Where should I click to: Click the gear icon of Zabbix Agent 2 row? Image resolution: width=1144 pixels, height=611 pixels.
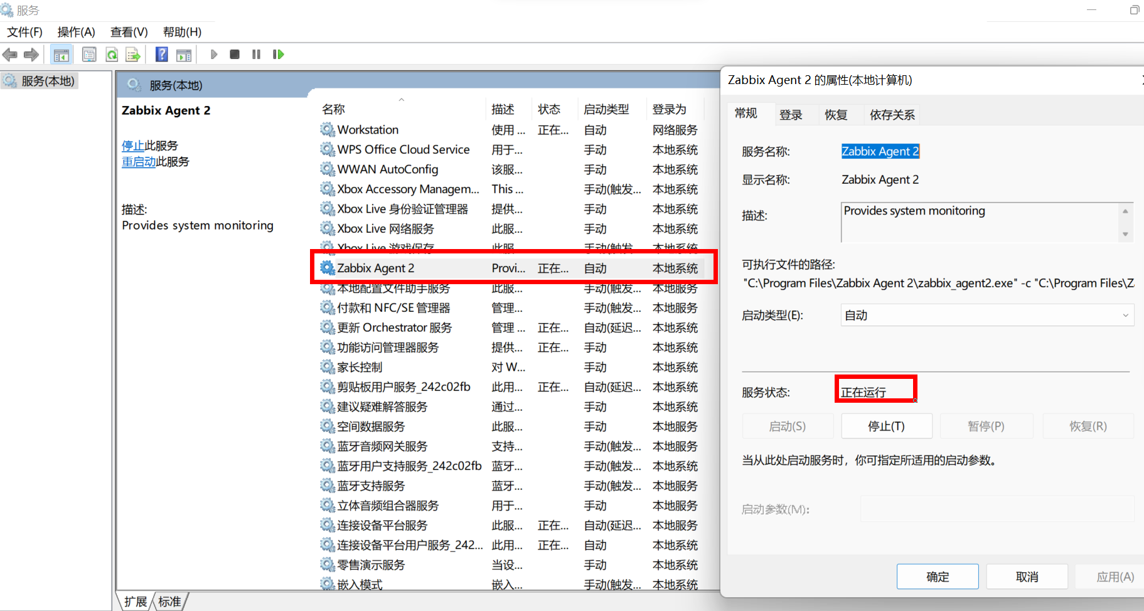328,268
